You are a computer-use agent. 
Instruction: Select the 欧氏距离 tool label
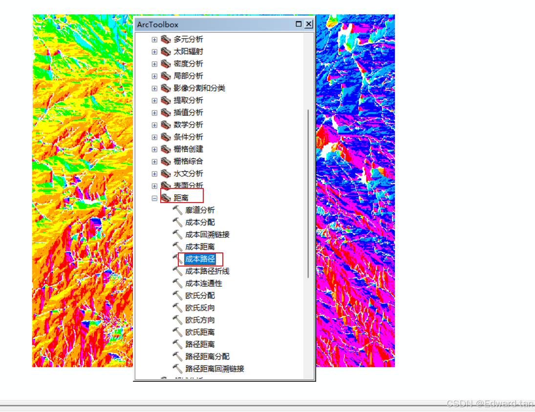[x=200, y=332]
